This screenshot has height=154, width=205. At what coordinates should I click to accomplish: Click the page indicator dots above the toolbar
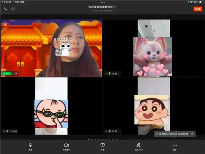(x=102, y=140)
